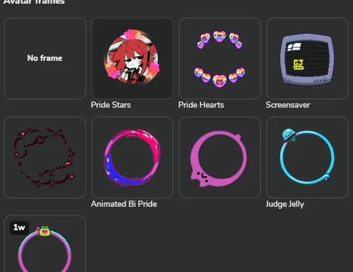Click the jellyfish on the blue ring
353x272 pixels.
click(289, 135)
